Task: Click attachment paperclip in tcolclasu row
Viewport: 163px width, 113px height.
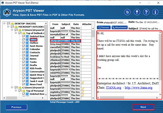Action: click(83, 57)
